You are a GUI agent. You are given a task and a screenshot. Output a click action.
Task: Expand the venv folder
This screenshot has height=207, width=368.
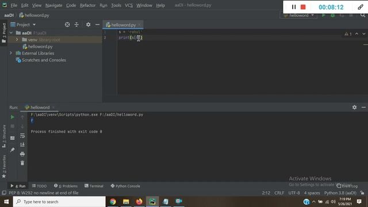point(17,40)
